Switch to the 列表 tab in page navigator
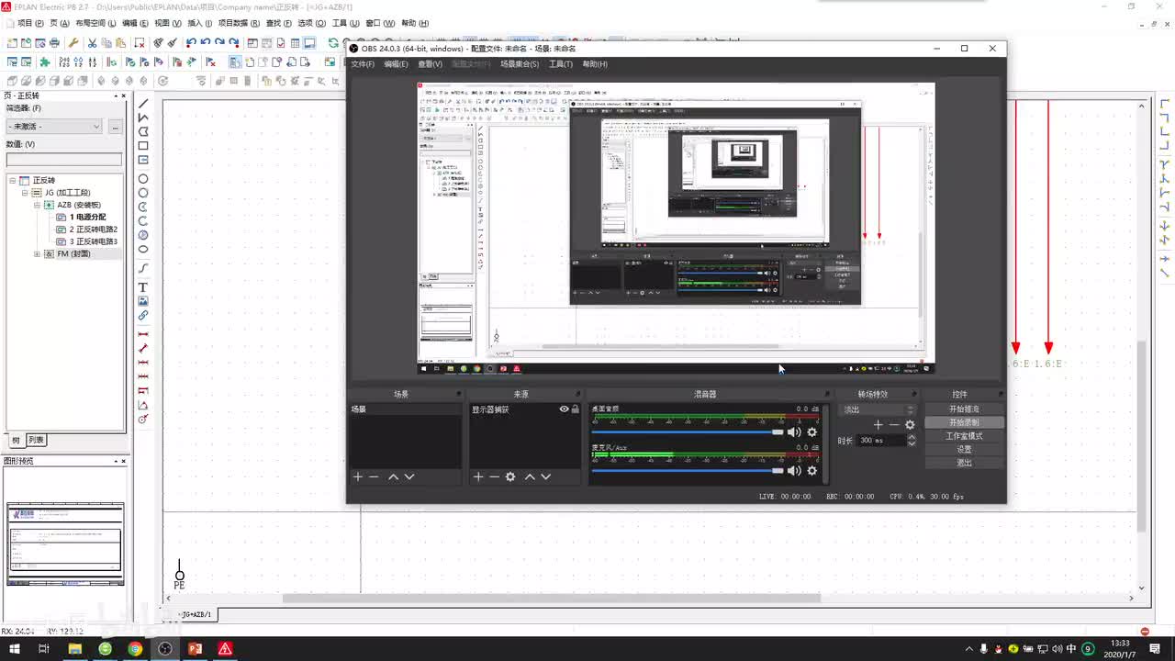The height and width of the screenshot is (661, 1175). 36,440
